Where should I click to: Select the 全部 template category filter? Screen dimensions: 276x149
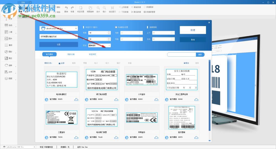62,63
